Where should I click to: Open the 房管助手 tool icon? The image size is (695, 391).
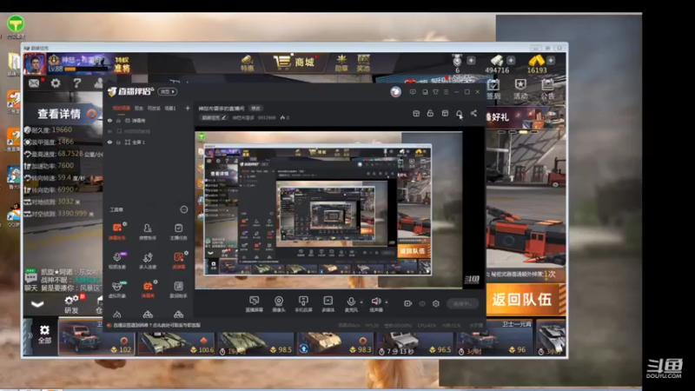148,231
